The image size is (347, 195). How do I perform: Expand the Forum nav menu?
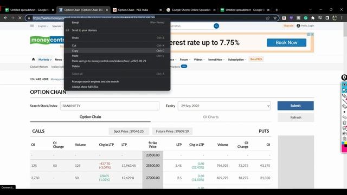coord(185,60)
